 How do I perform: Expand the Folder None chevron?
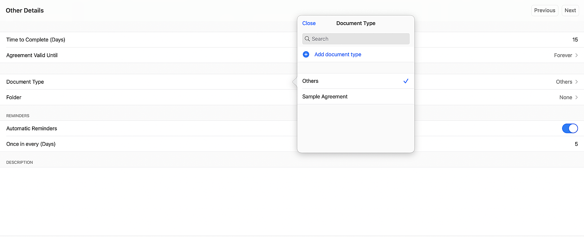[x=576, y=97]
